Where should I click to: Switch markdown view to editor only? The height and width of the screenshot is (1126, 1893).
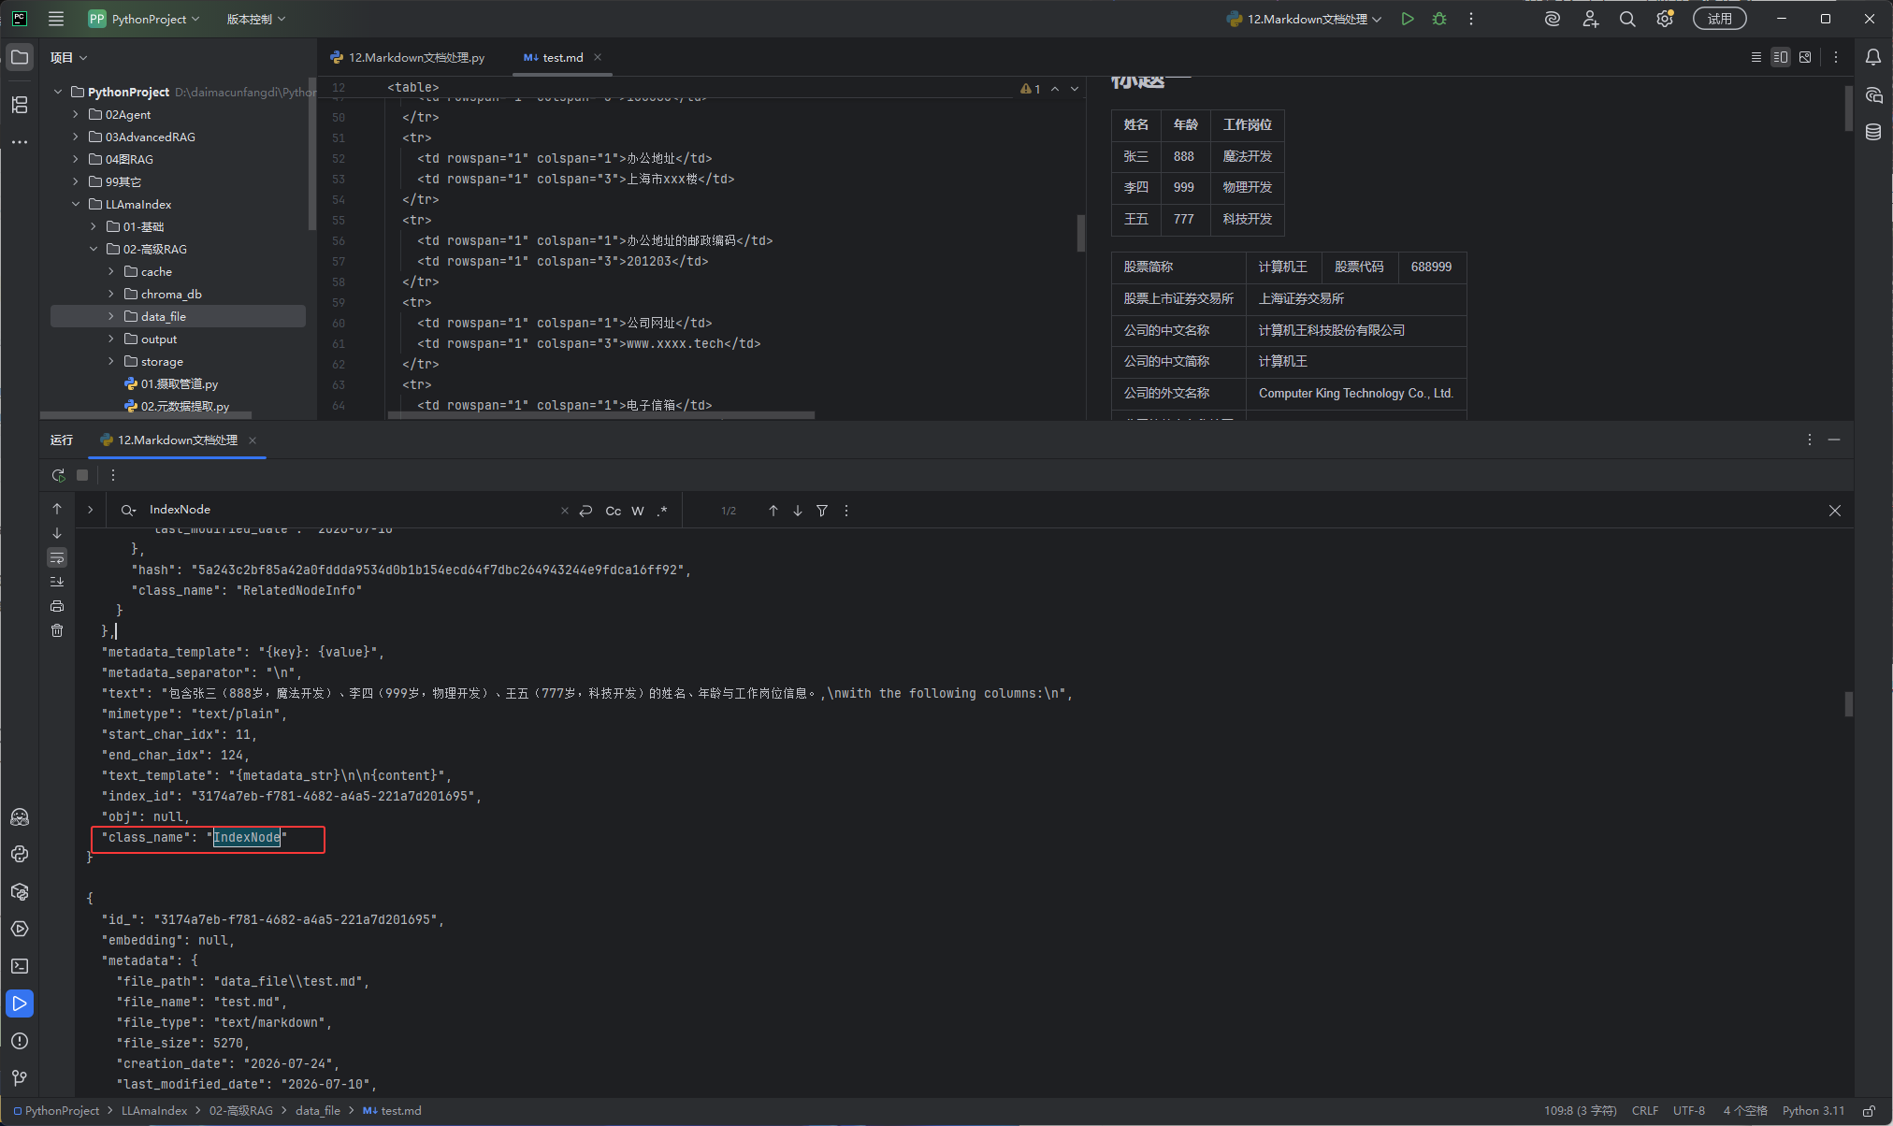pyautogui.click(x=1756, y=57)
